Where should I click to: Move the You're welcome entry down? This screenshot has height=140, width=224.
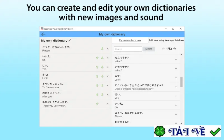click(102, 85)
